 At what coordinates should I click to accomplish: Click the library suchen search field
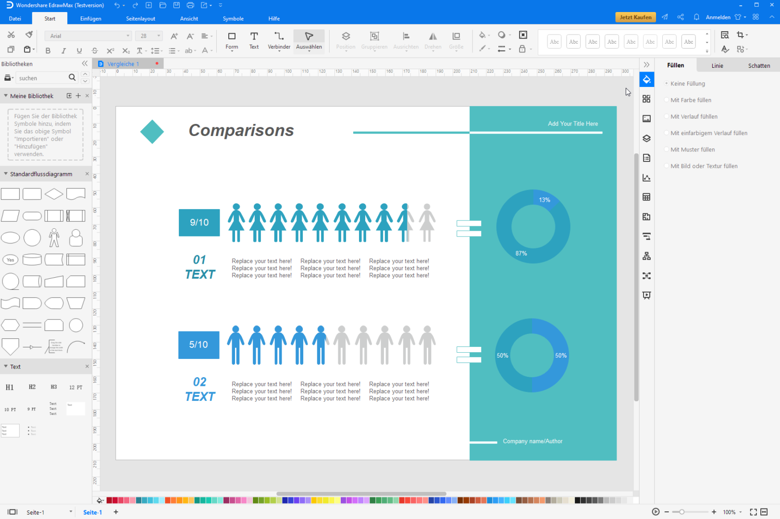point(42,78)
